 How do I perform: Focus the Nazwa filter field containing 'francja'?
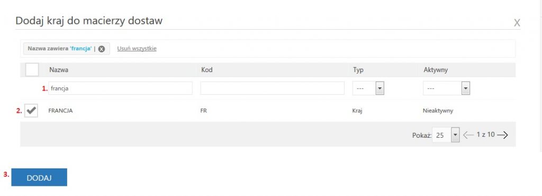point(120,88)
